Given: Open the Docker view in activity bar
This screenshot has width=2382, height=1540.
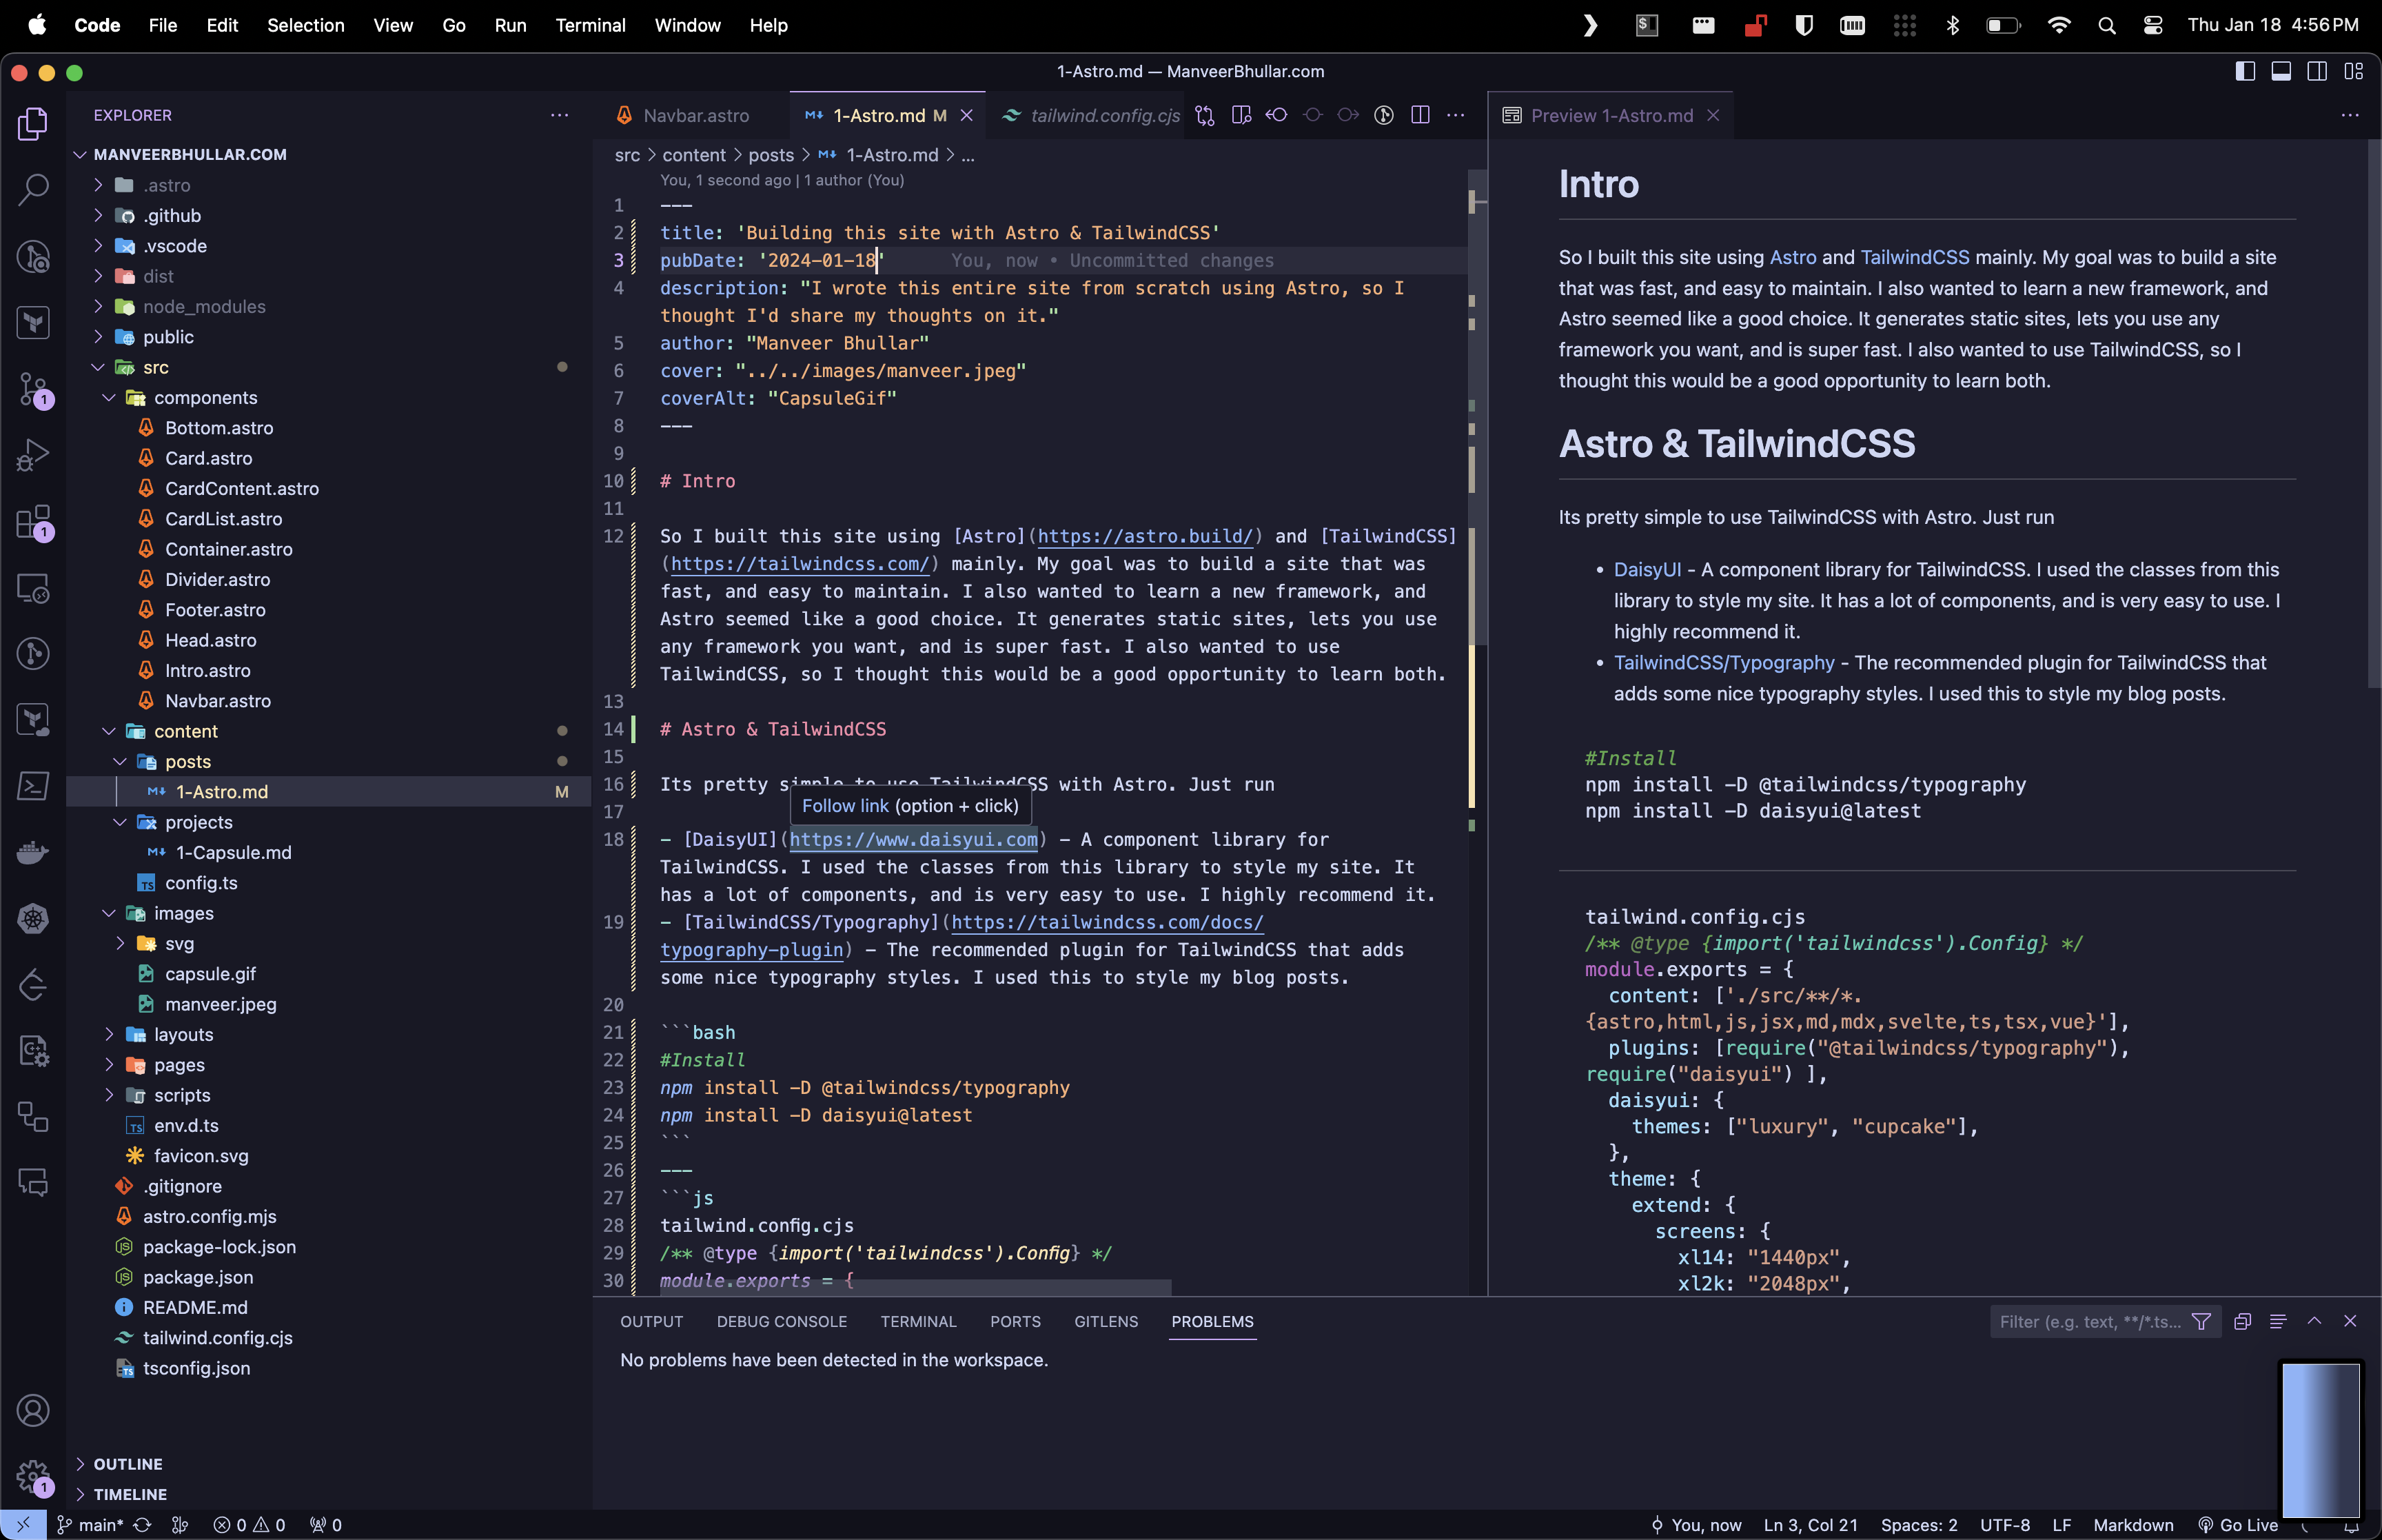Looking at the screenshot, I should pyautogui.click(x=33, y=852).
